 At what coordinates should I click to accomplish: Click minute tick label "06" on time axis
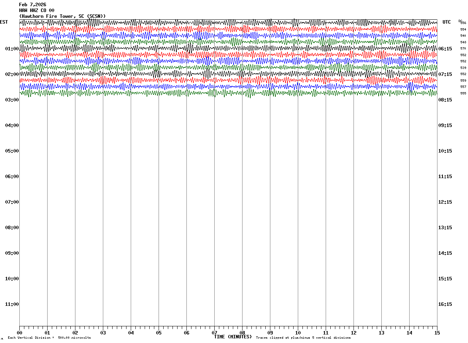click(186, 333)
